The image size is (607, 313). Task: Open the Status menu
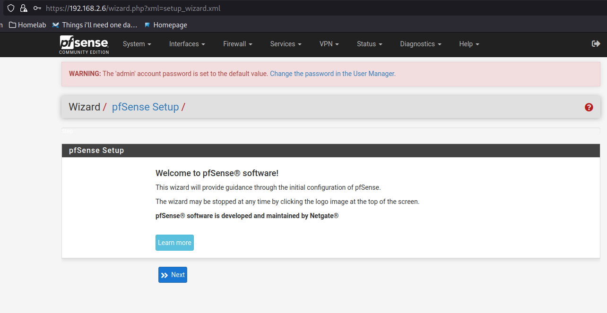pyautogui.click(x=369, y=44)
